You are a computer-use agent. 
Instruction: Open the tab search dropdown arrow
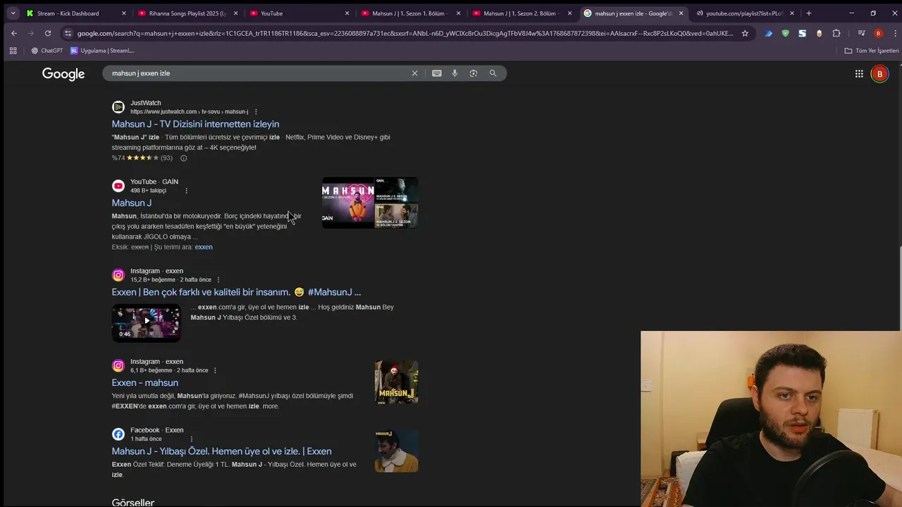[13, 13]
